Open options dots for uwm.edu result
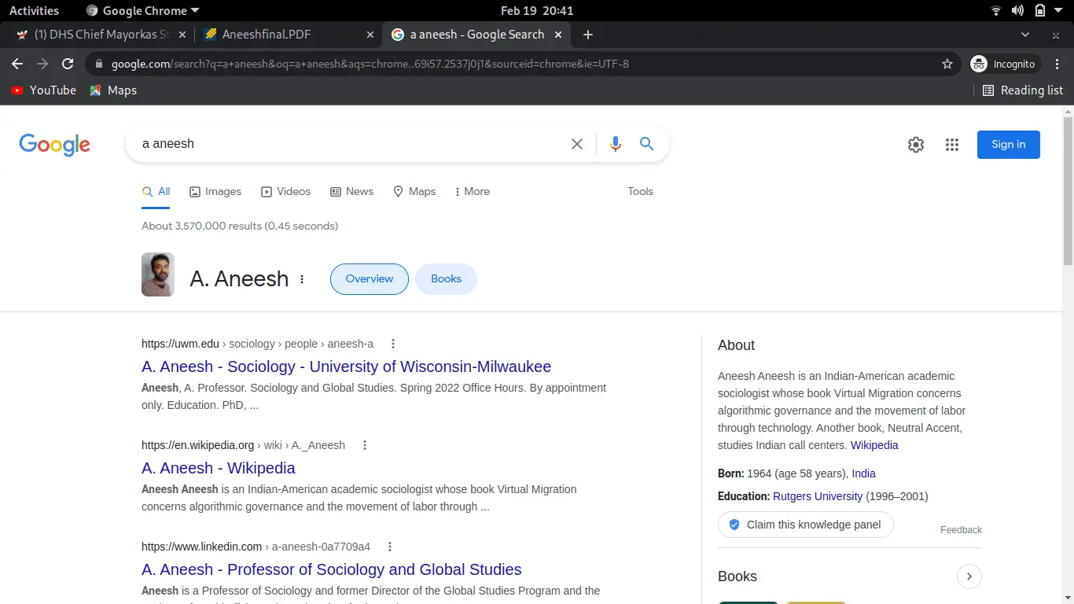 click(x=393, y=344)
